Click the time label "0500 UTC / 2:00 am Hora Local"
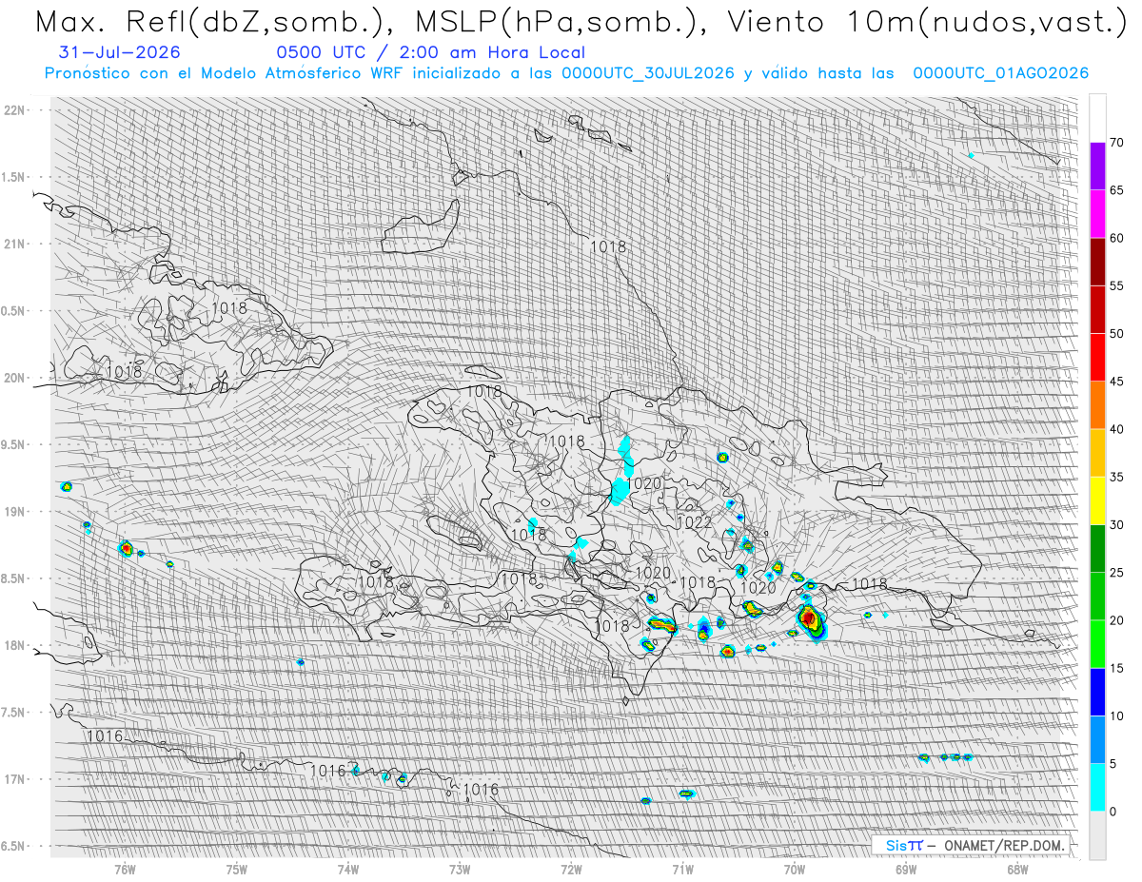 click(430, 53)
